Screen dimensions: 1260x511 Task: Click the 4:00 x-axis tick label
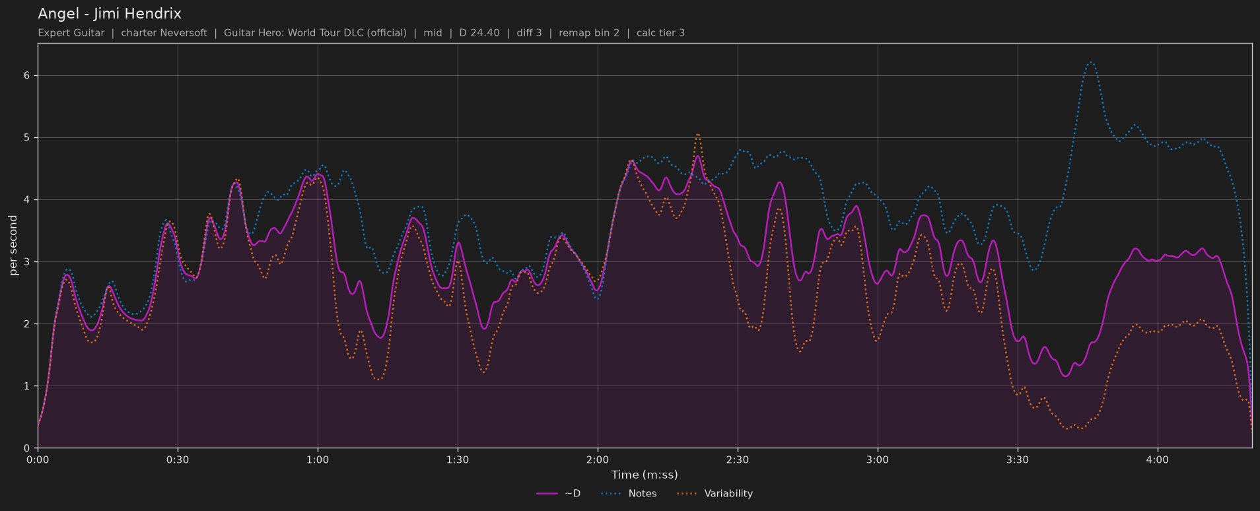(1158, 460)
